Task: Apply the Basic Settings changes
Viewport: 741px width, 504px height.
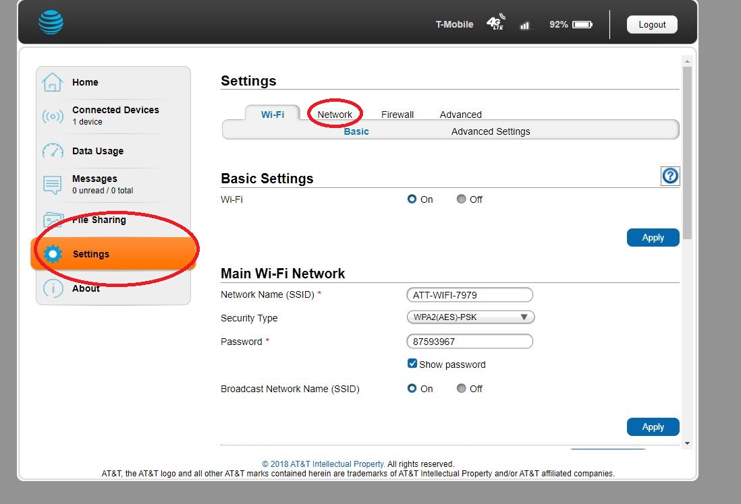Action: (653, 237)
